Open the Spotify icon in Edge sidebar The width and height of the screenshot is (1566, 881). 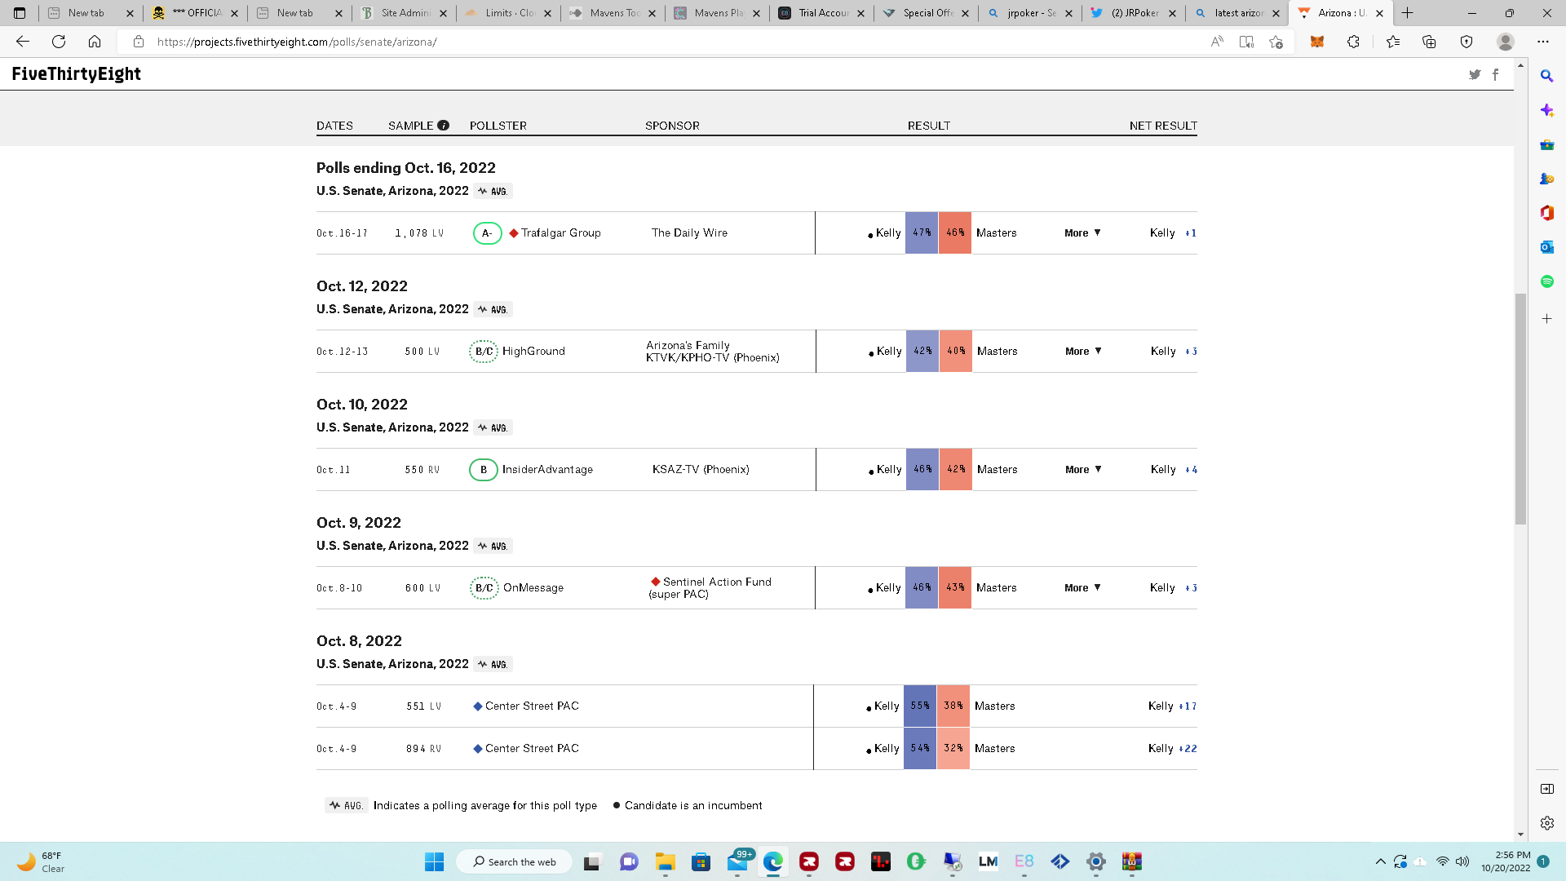pos(1546,281)
